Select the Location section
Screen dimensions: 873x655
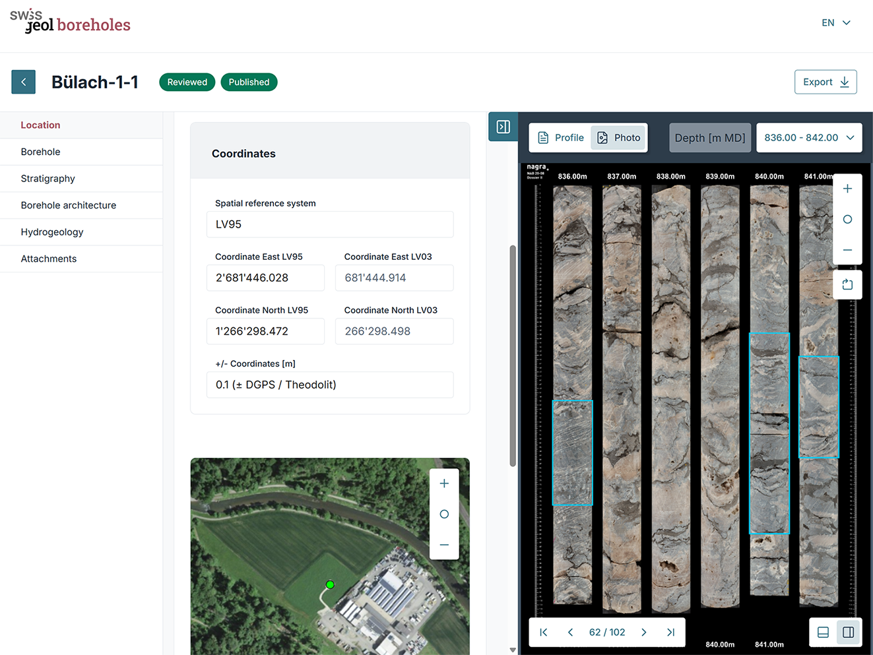click(x=81, y=125)
